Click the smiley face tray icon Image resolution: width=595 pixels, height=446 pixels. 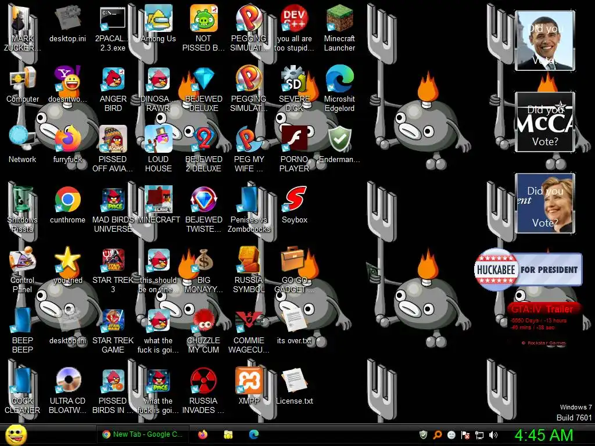click(451, 435)
